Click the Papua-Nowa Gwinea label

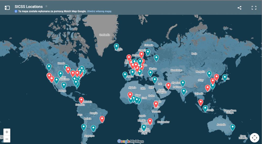click(x=230, y=112)
